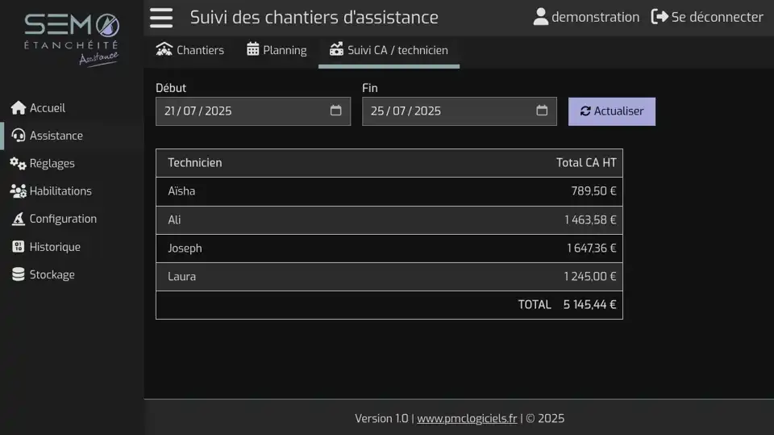Click the Assistance headset icon

click(x=18, y=136)
